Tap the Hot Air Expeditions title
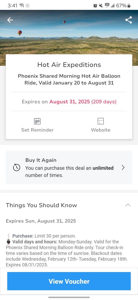 [x=69, y=65]
